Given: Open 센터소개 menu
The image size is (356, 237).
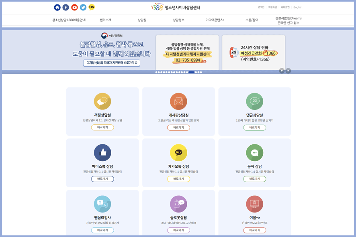Looking at the screenshot, I should (106, 20).
